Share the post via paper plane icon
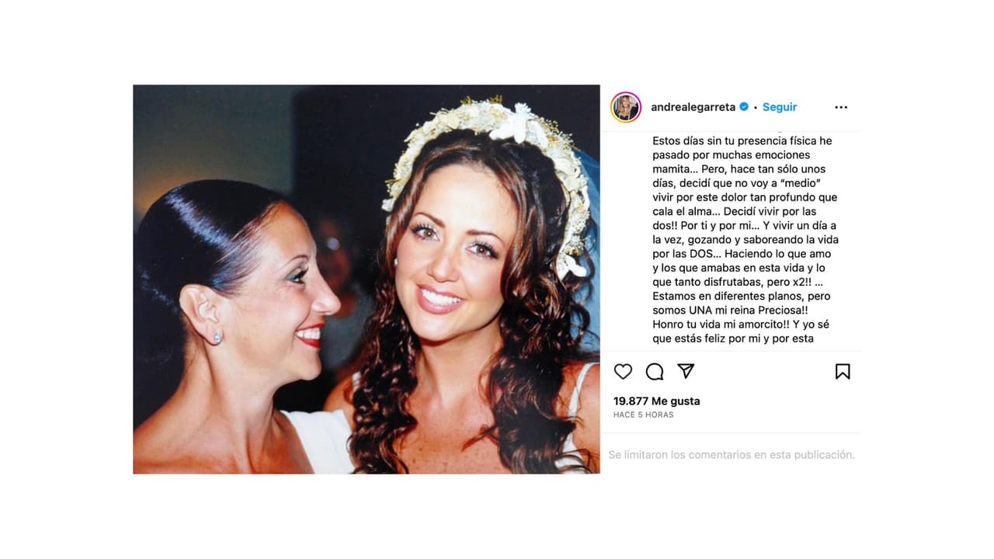This screenshot has height=559, width=994. [686, 371]
